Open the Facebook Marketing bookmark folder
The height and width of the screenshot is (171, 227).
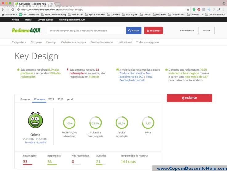pyautogui.click(x=54, y=14)
